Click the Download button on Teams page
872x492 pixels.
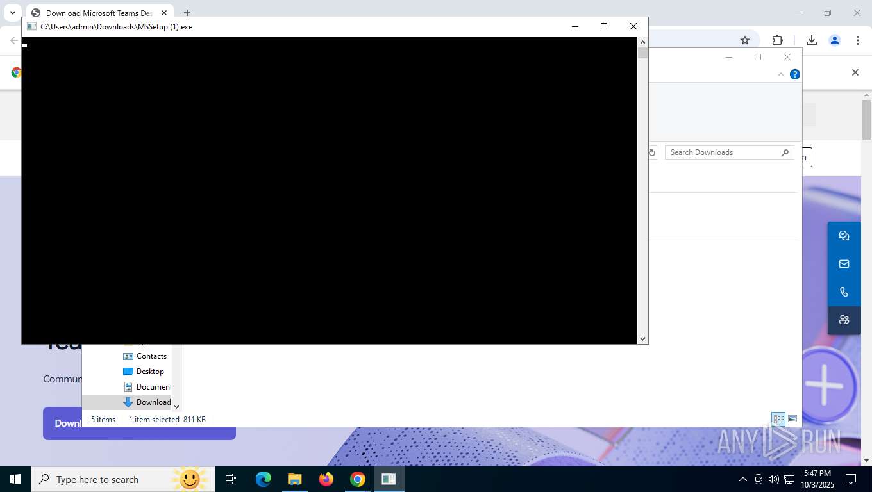139,423
